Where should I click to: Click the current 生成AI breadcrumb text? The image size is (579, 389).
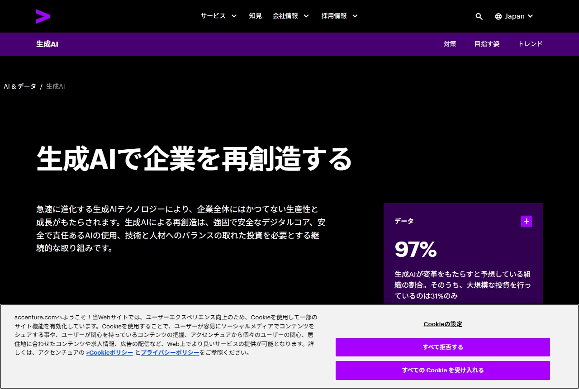tap(56, 86)
